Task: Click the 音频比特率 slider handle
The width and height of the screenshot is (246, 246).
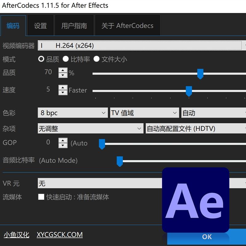Action: [120, 161]
